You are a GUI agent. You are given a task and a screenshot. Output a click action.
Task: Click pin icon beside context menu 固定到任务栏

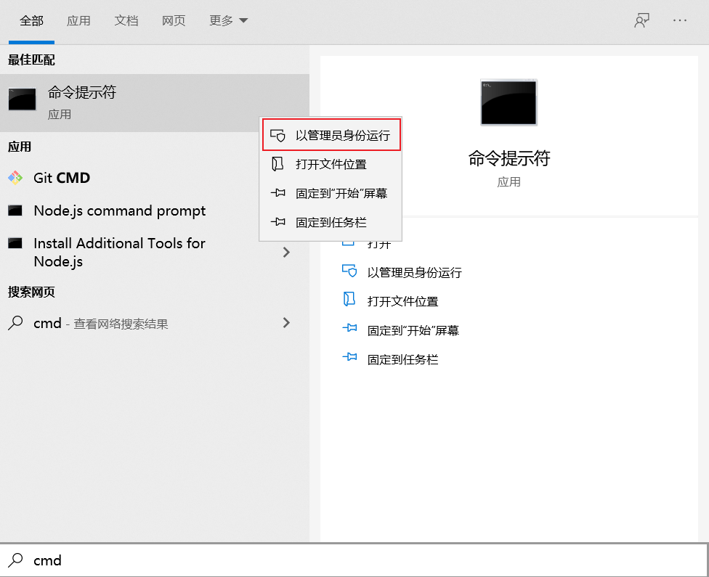point(277,222)
